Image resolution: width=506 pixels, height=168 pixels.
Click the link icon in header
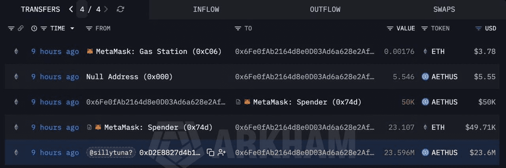(x=20, y=28)
